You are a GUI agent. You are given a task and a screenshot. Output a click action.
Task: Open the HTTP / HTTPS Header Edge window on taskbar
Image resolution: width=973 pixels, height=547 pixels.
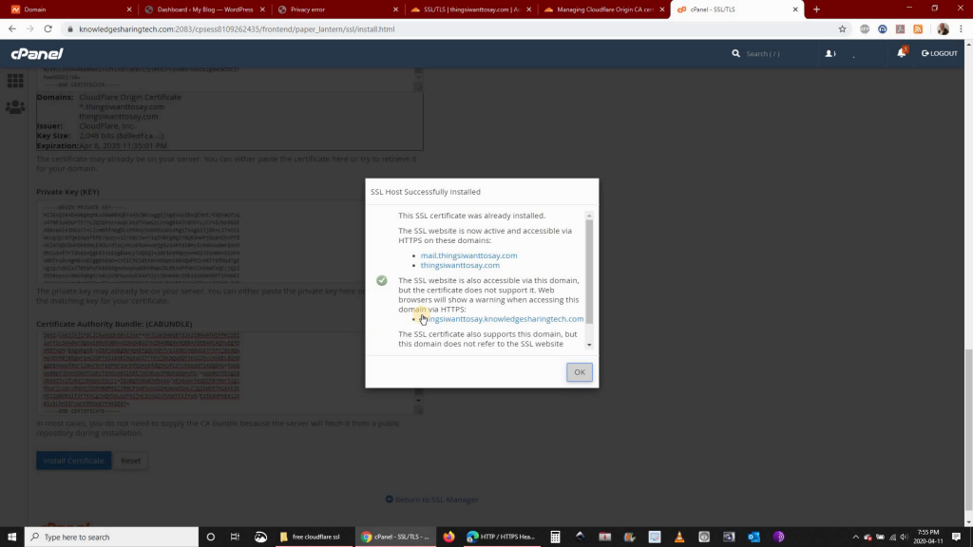coord(501,538)
